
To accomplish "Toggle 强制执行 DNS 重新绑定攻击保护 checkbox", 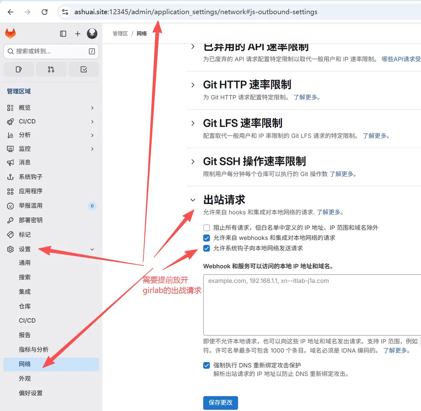I will 206,365.
